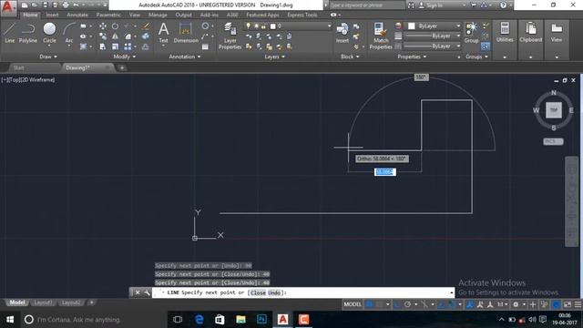Open the linetype ByLayer dropdown

432,46
